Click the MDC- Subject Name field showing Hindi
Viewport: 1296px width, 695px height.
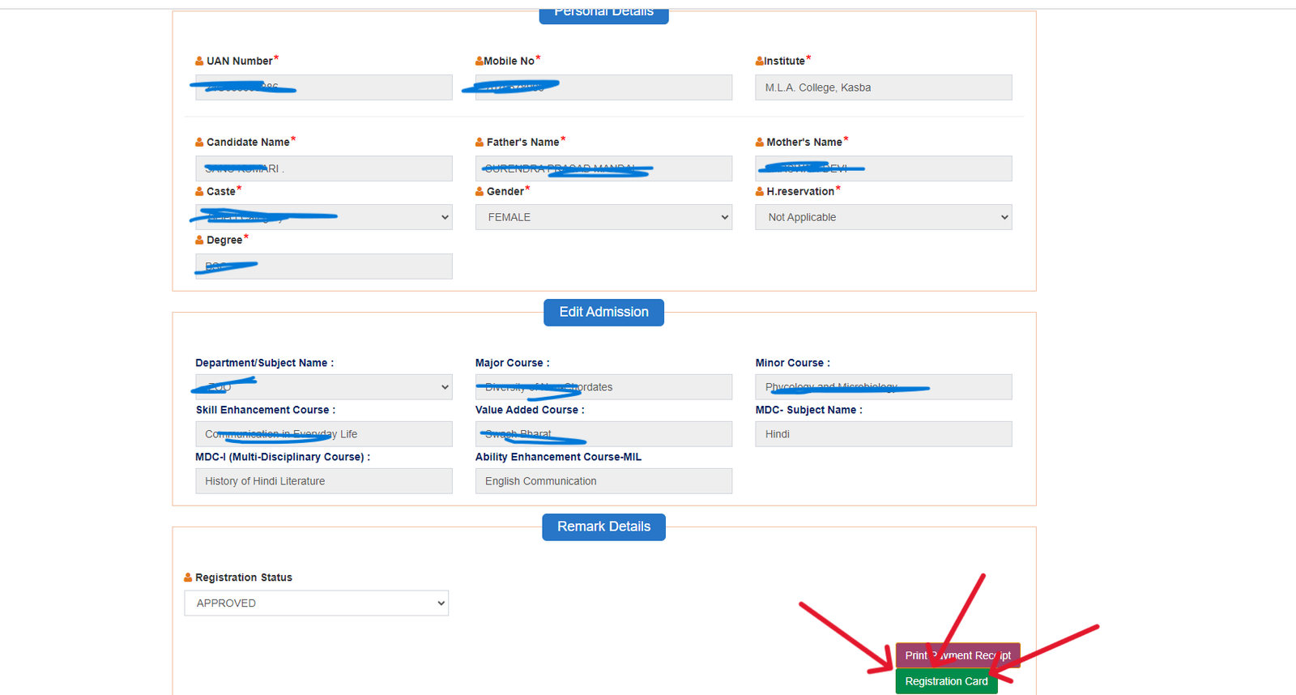point(884,434)
